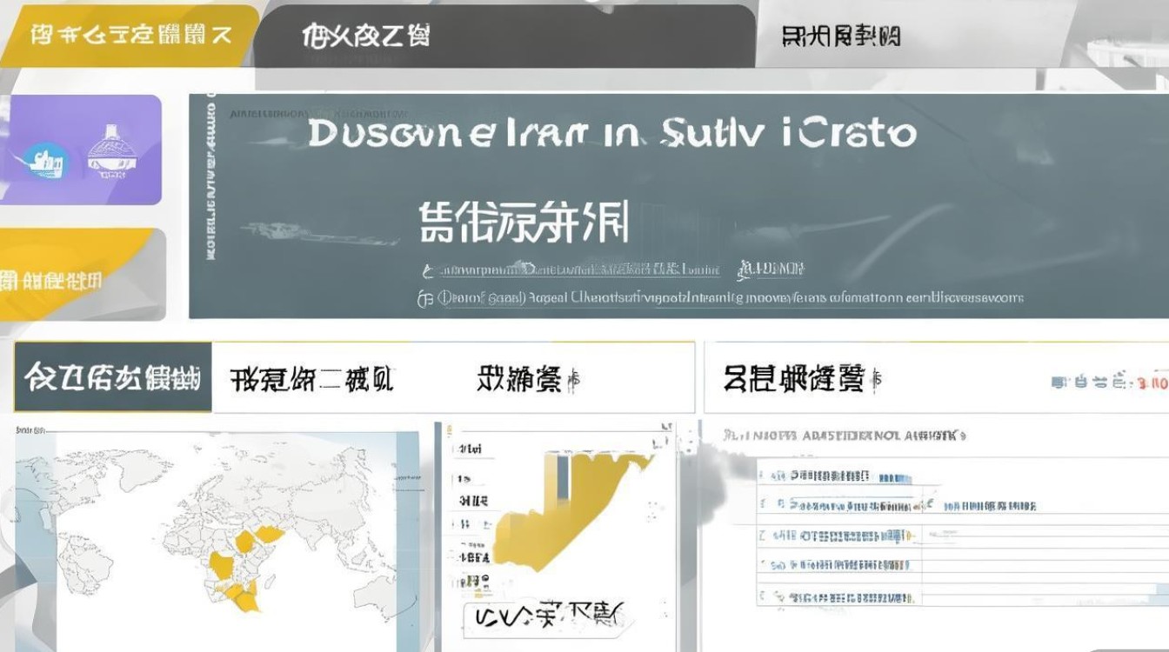The height and width of the screenshot is (652, 1169).
Task: Click the document icon on the first list entry
Action: 777,476
